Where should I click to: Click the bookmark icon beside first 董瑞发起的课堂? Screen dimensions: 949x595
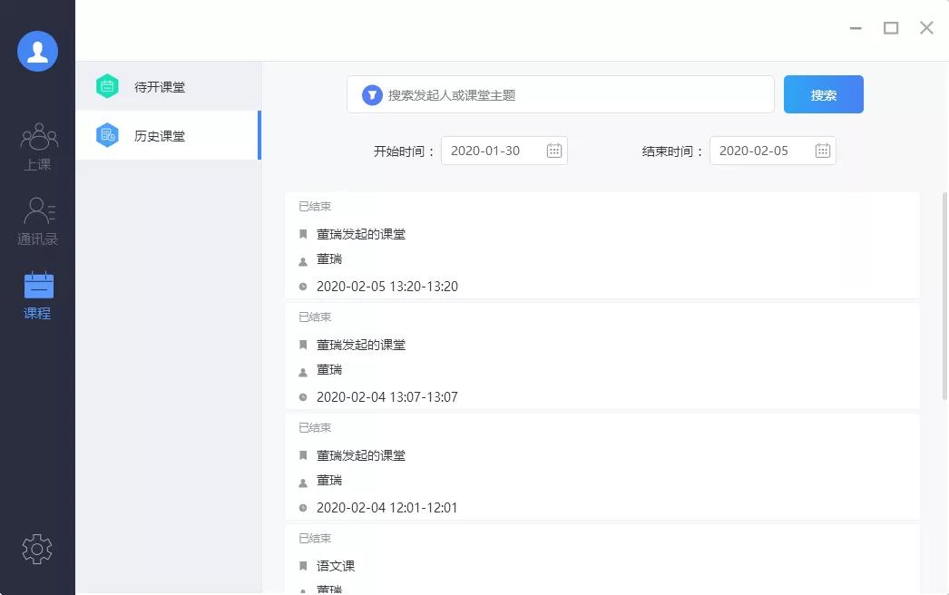303,233
